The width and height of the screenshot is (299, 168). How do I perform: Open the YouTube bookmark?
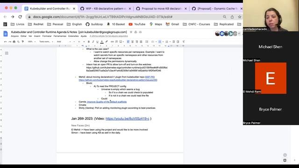coord(137,24)
